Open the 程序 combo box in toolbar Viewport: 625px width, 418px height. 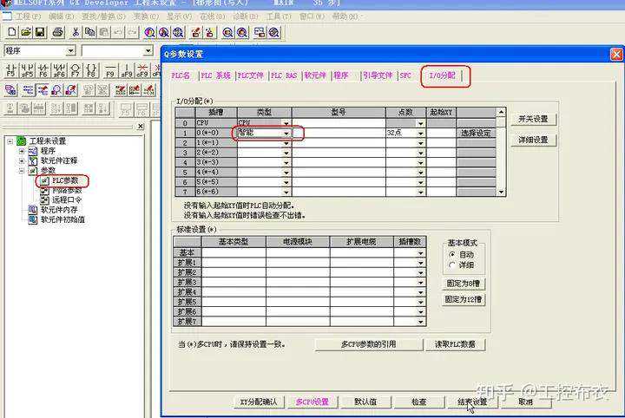[70, 50]
